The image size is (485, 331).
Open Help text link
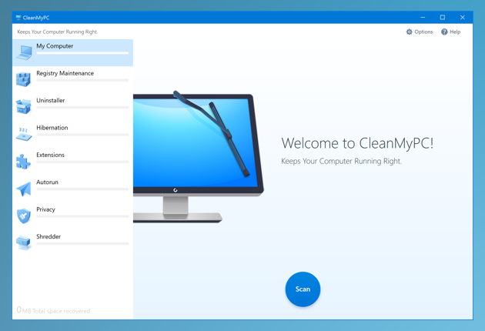tap(455, 32)
